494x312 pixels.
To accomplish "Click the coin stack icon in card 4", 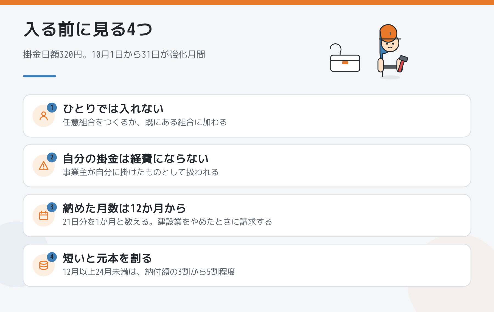I will (44, 265).
